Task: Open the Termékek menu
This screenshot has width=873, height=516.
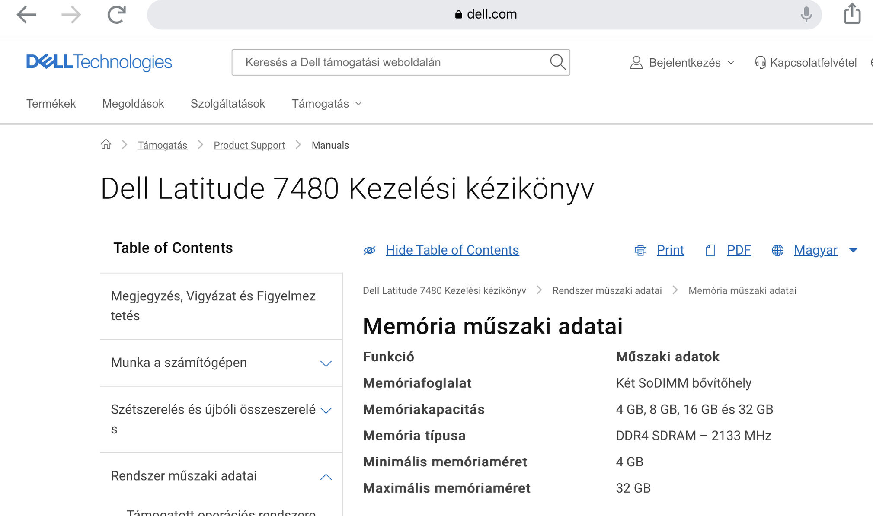Action: pos(51,104)
